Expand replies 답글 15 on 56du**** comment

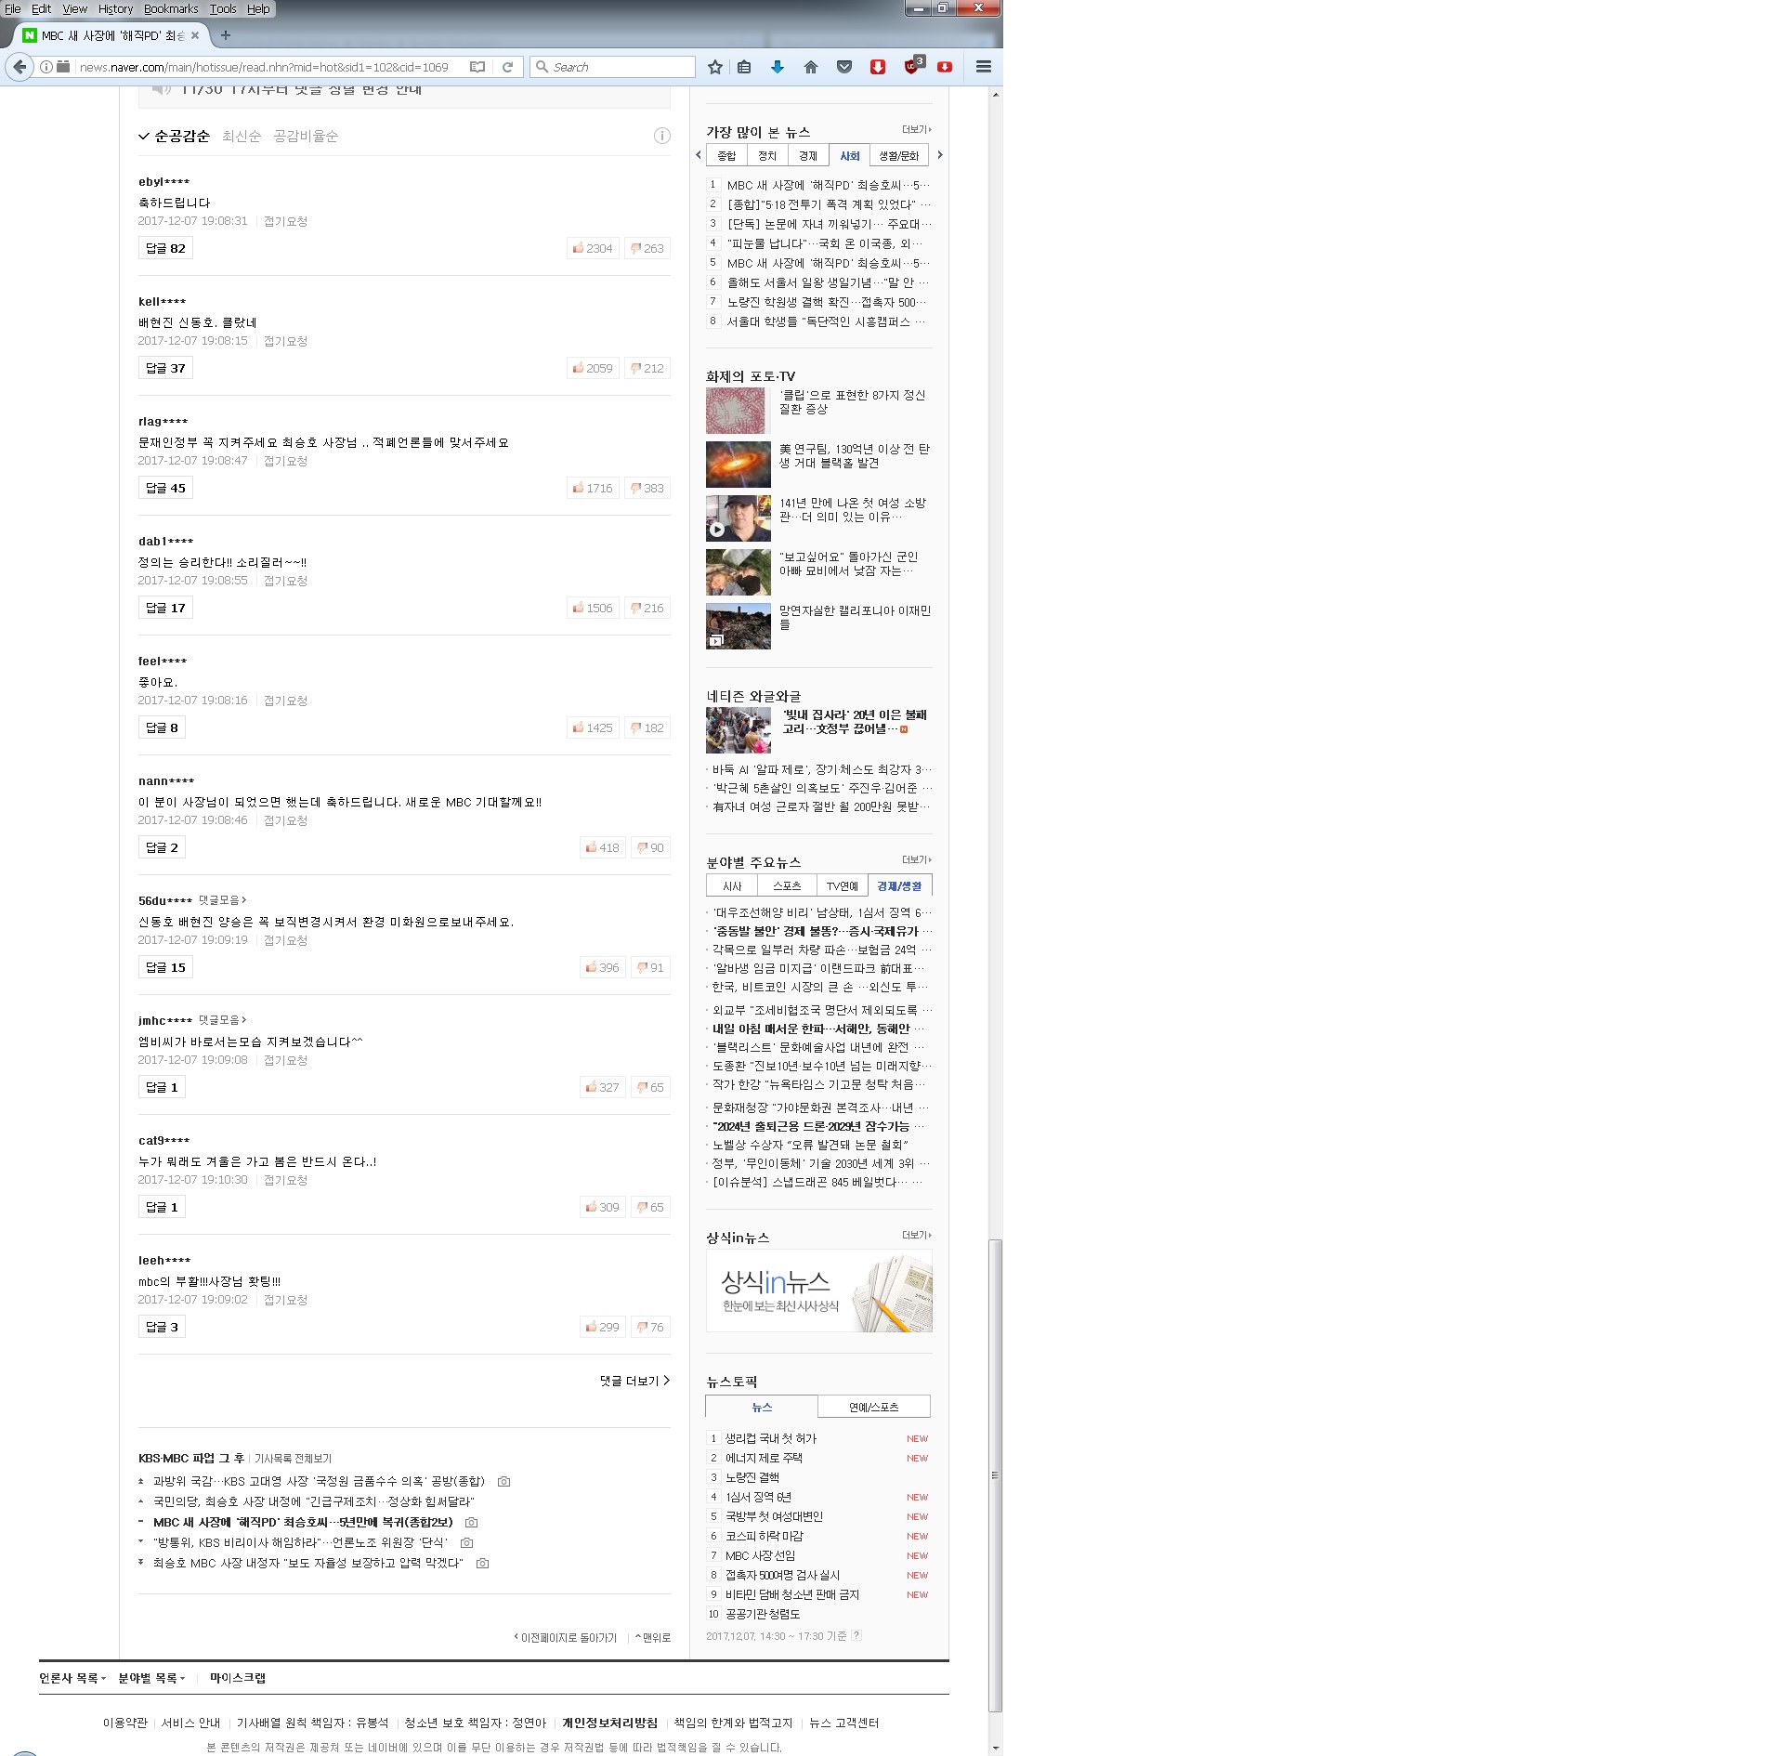[165, 967]
